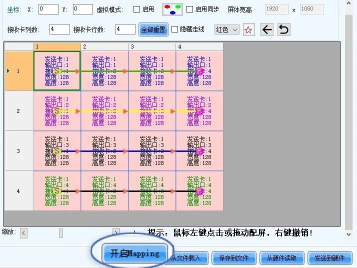The height and width of the screenshot is (268, 357).
Task: Click the 从硬件读取 button
Action: coord(282,258)
